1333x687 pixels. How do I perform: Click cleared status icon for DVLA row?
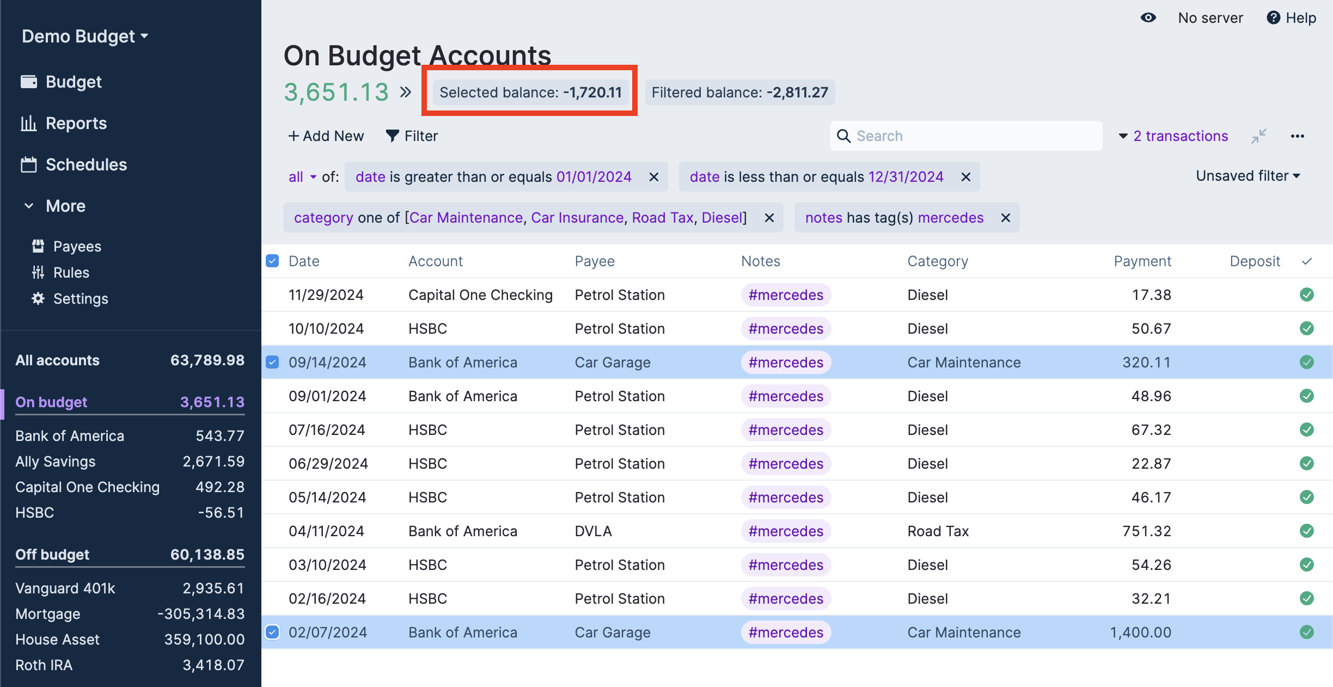(1306, 531)
